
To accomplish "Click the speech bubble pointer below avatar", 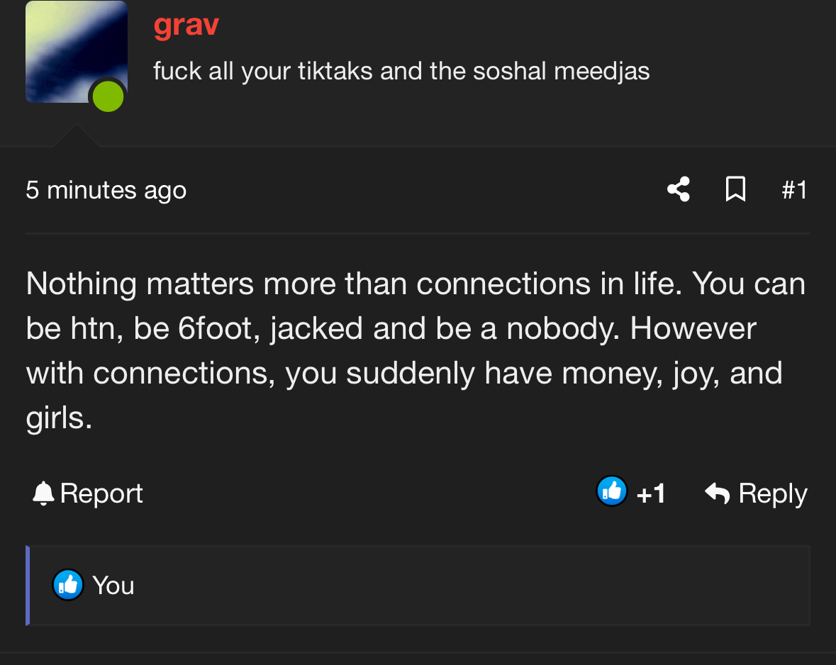I will (77, 135).
